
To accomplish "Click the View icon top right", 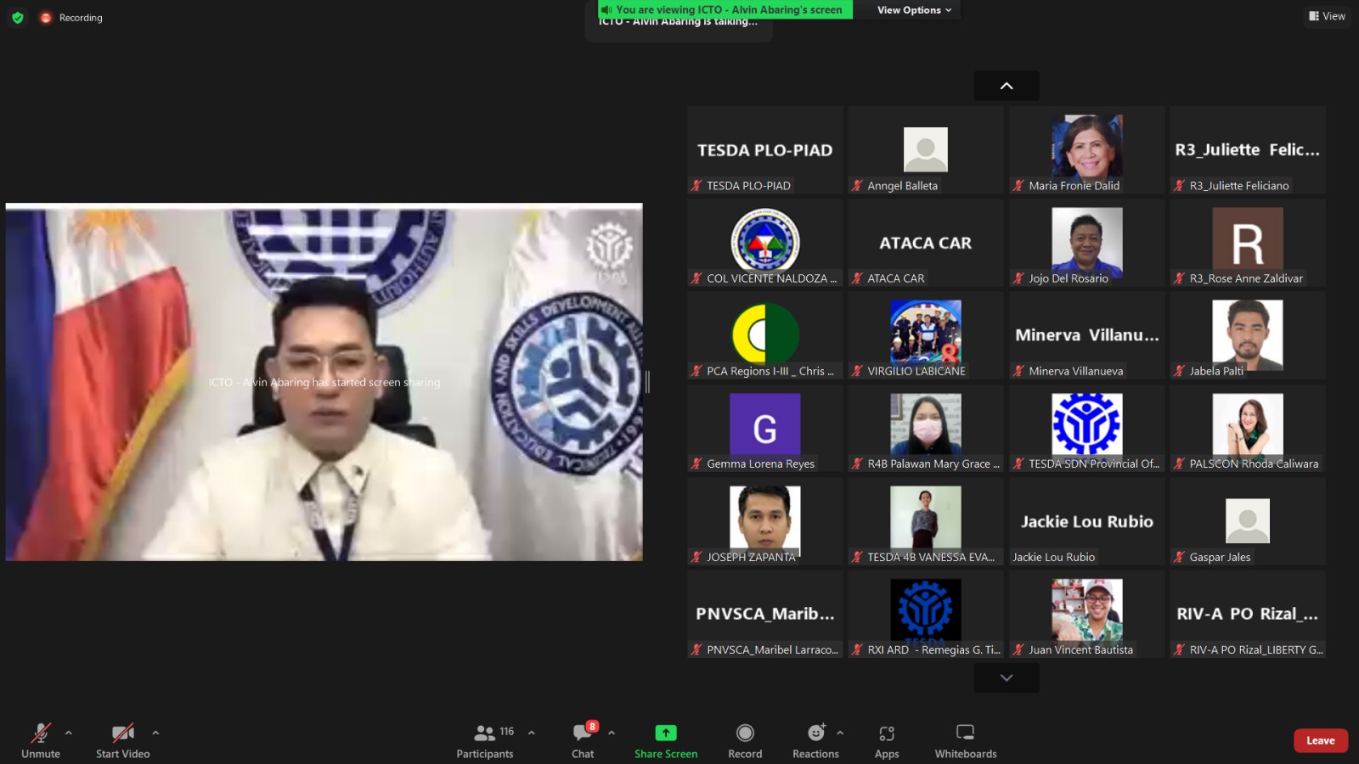I will click(1327, 15).
